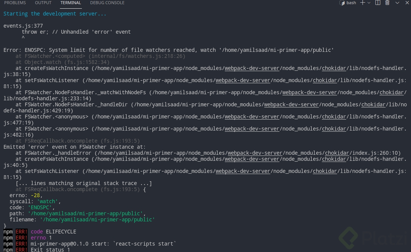Screen dimensions: 411x252
Task: Collapse the panel using the down chevron
Action: click(x=397, y=3)
